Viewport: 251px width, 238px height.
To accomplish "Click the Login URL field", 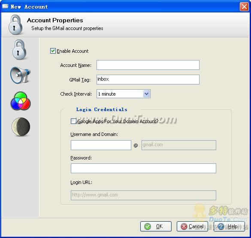I will coord(143,195).
